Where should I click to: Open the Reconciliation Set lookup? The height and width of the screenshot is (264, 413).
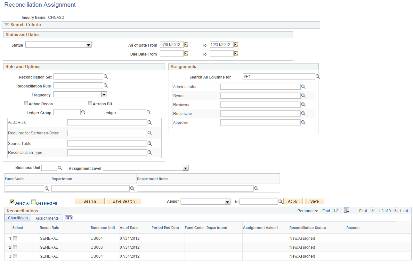click(x=106, y=76)
